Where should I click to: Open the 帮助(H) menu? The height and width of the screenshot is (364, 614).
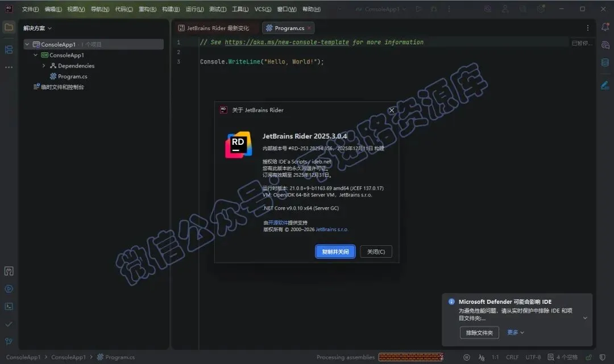coord(312,9)
